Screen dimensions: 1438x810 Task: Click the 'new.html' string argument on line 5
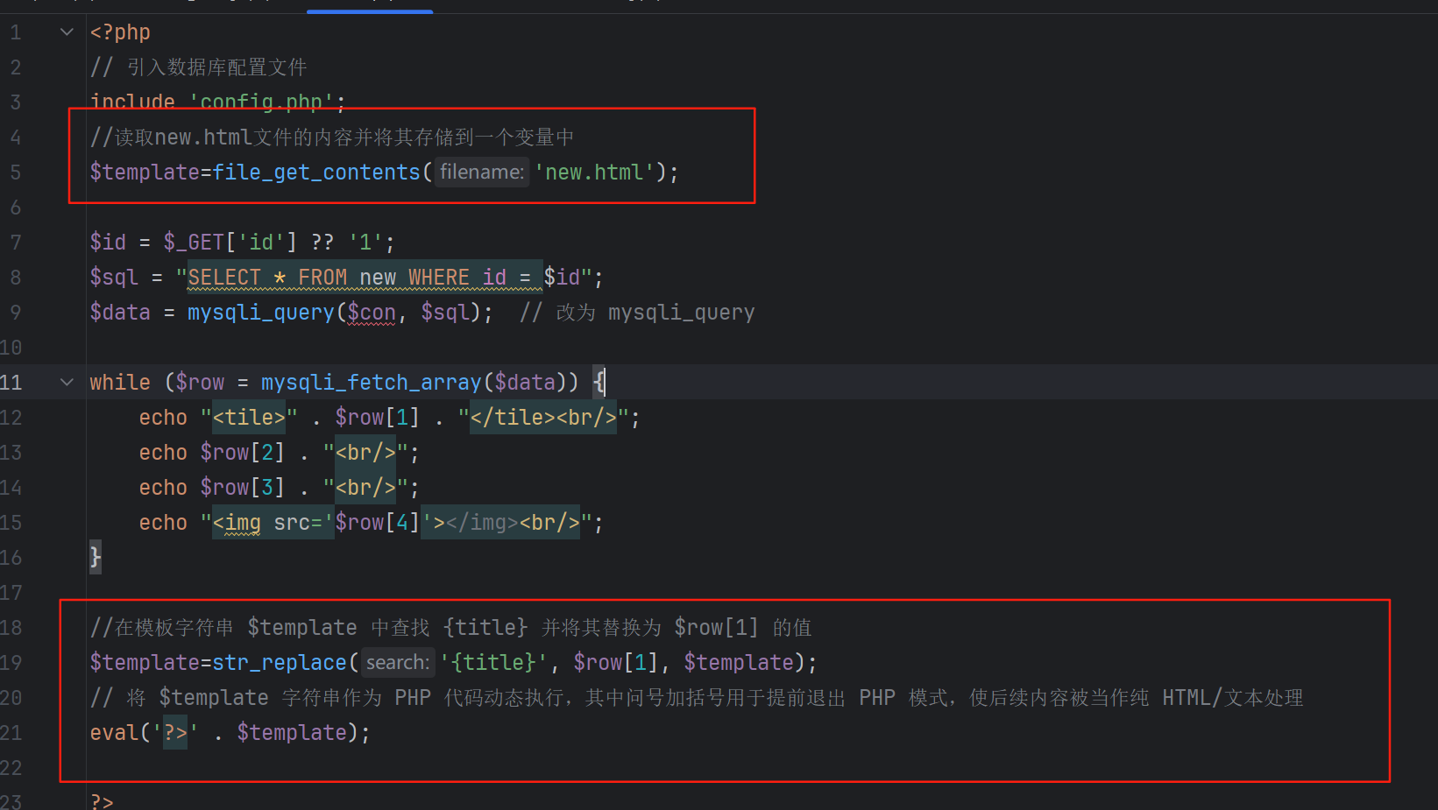pos(594,173)
